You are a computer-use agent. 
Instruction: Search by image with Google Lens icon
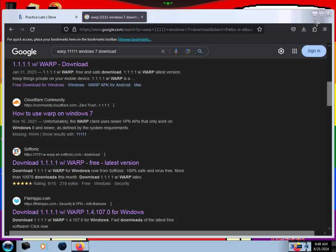[188, 51]
